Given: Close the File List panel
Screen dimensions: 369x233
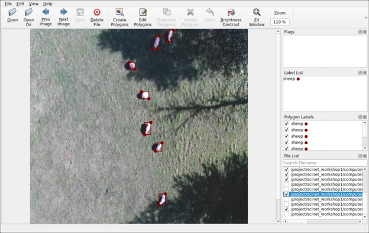Looking at the screenshot, I should tap(365, 156).
